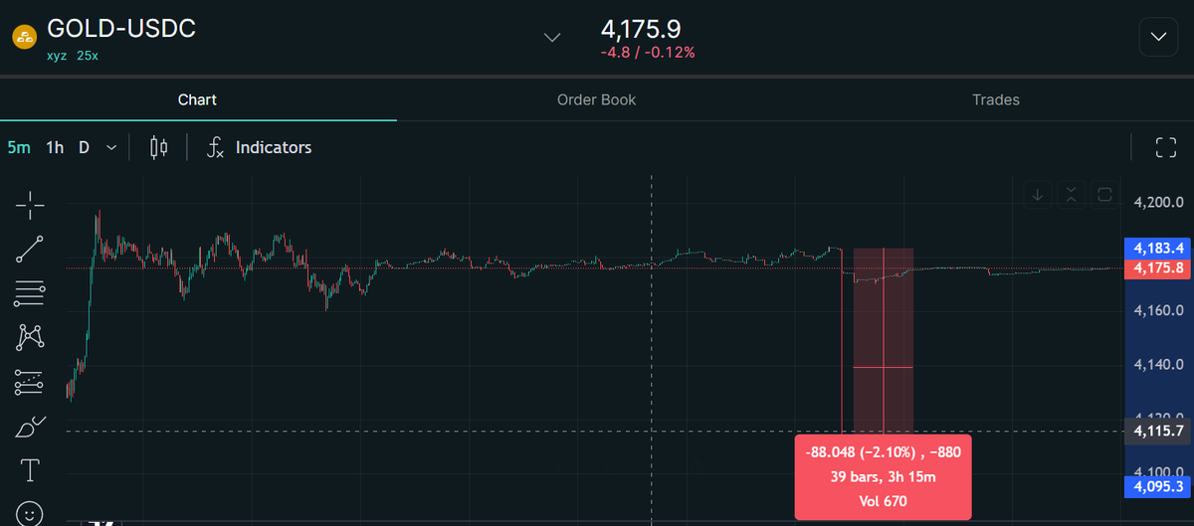Click the shaded red price-range measurement area
The height and width of the screenshot is (526, 1194).
coord(884,340)
